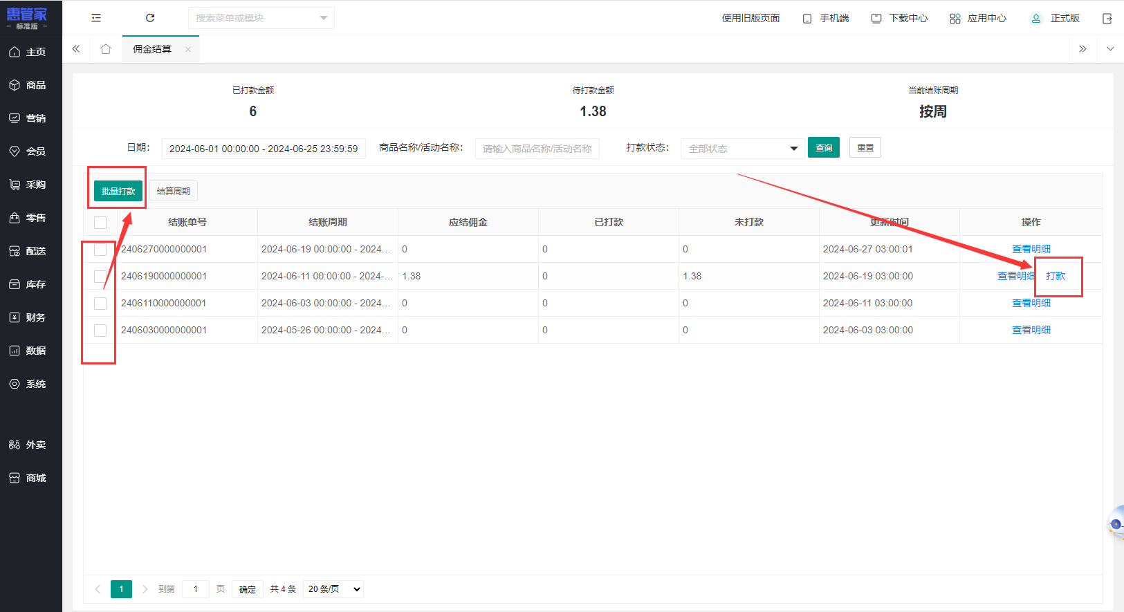Screen dimensions: 1124x612
Task: Click the 商品名称/活动名称 input field
Action: point(537,149)
